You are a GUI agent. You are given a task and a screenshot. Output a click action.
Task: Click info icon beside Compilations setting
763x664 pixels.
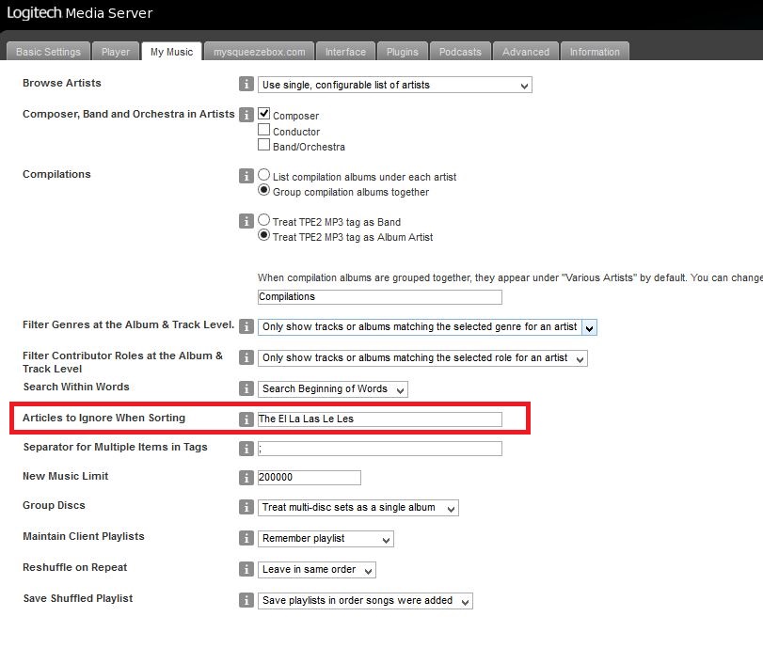click(246, 176)
